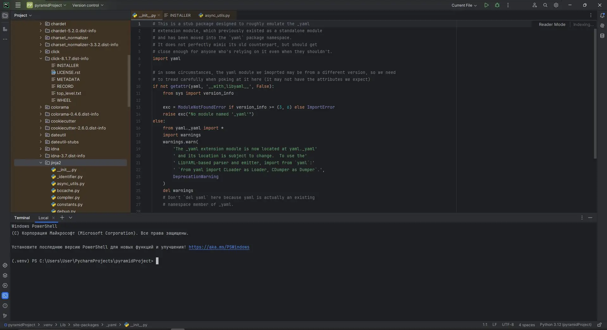Toggle the Project tool window icon
This screenshot has height=330, width=607.
tap(5, 15)
